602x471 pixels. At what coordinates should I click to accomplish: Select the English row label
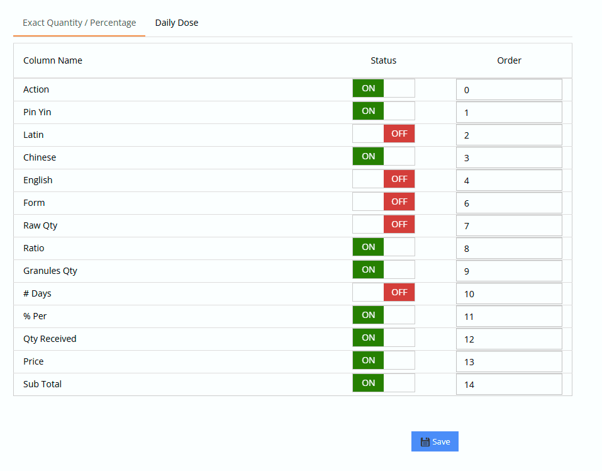tap(38, 180)
